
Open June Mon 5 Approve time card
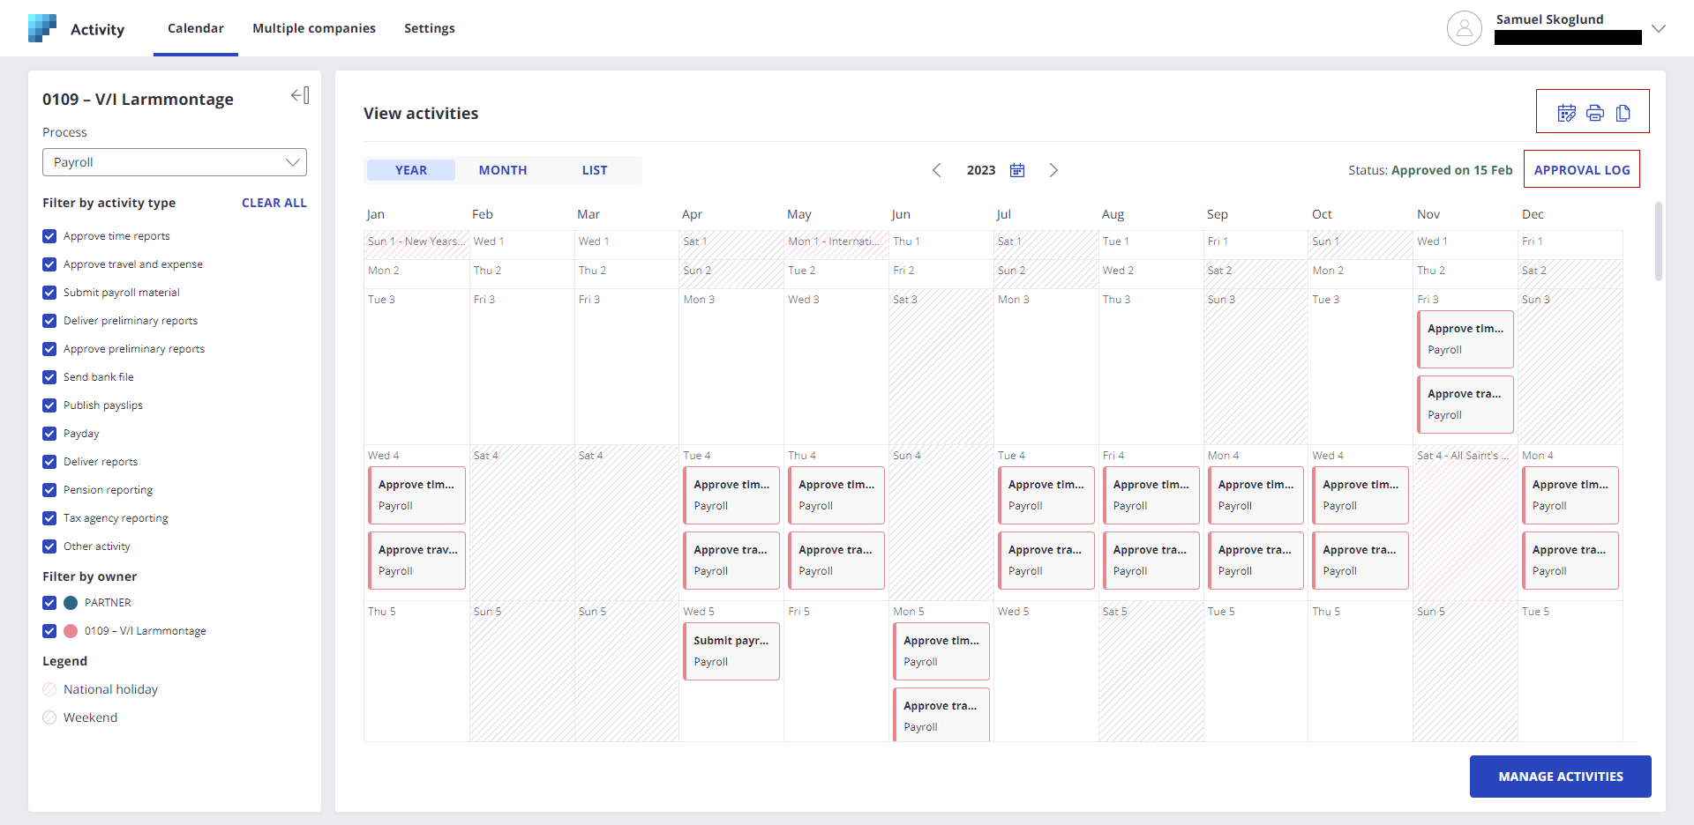pyautogui.click(x=941, y=651)
